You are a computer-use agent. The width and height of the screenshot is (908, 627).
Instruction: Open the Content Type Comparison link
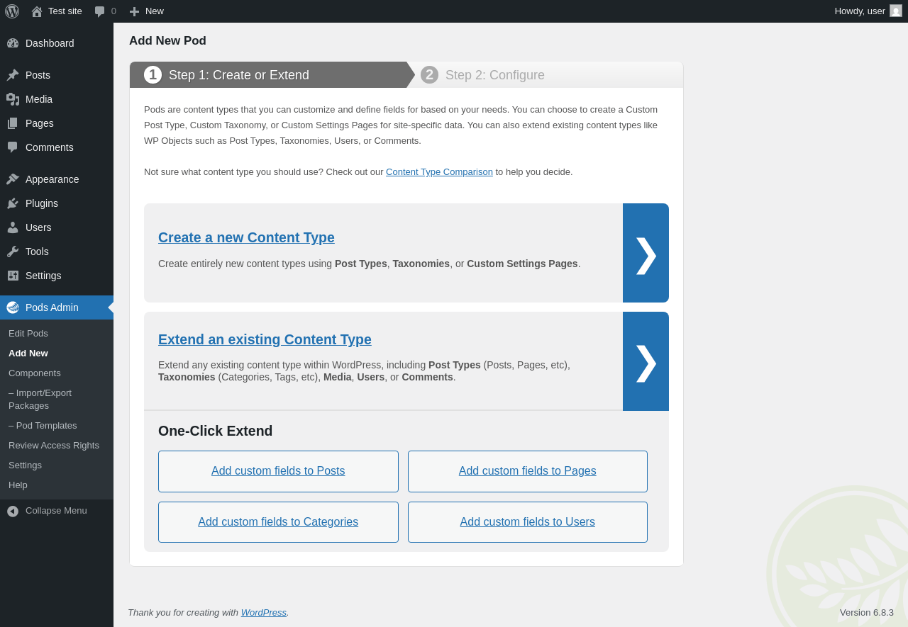pyautogui.click(x=439, y=172)
